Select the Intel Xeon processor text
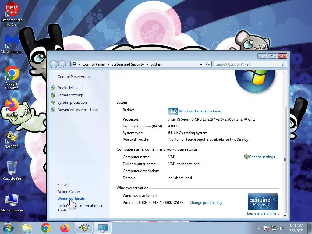The image size is (312, 234). (x=211, y=119)
